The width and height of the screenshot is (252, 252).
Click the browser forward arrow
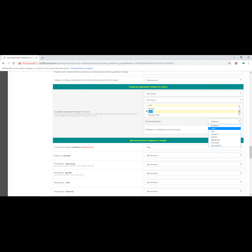[x=9, y=63]
